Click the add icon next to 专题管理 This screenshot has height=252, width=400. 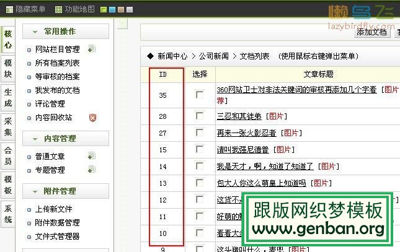(91, 170)
